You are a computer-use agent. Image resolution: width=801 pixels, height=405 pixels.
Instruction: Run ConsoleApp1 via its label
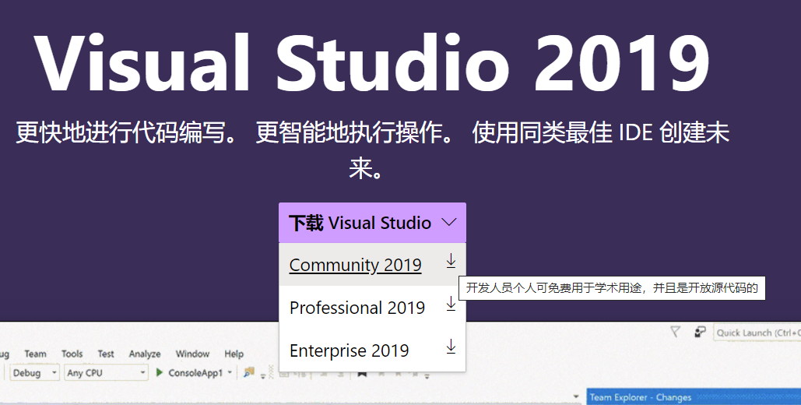click(x=195, y=373)
